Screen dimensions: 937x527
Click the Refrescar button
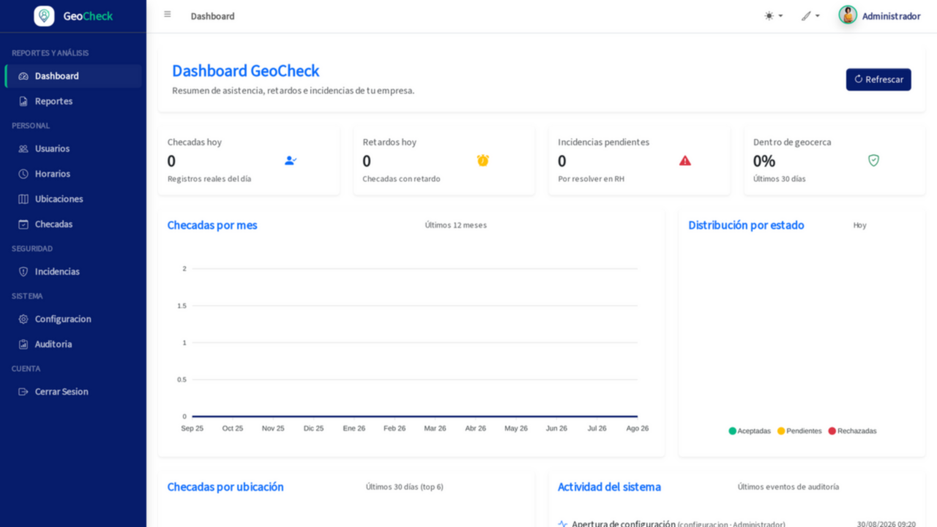coord(878,80)
